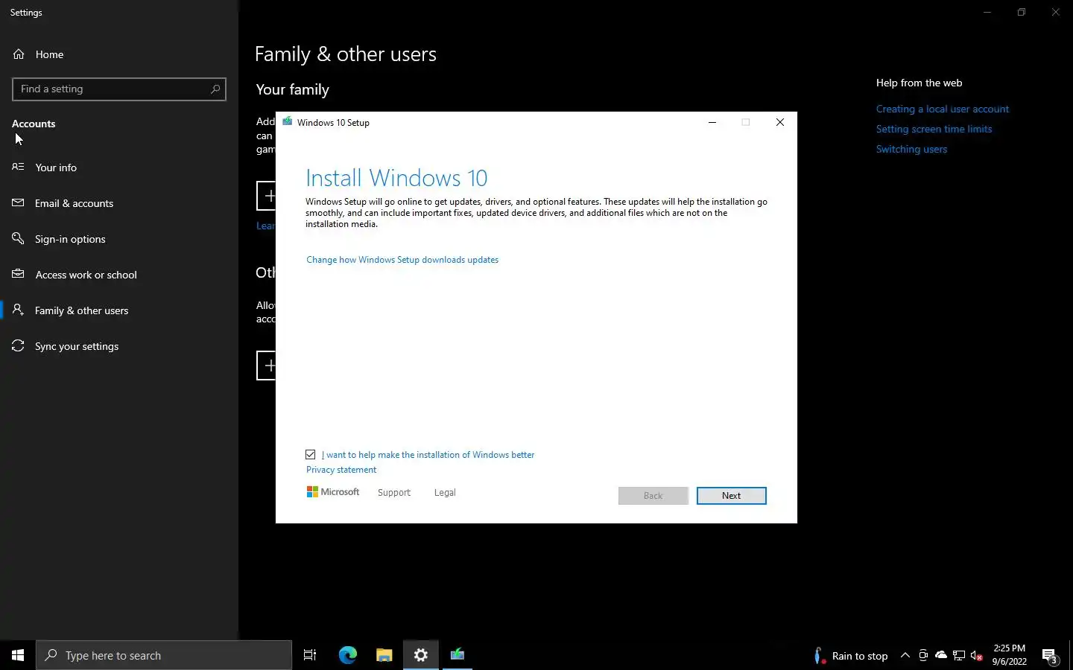Click the Sign-in options key icon
The width and height of the screenshot is (1073, 670).
coord(18,238)
